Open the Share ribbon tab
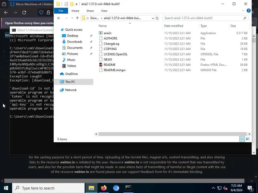This screenshot has width=258, height=193. (x=90, y=11)
